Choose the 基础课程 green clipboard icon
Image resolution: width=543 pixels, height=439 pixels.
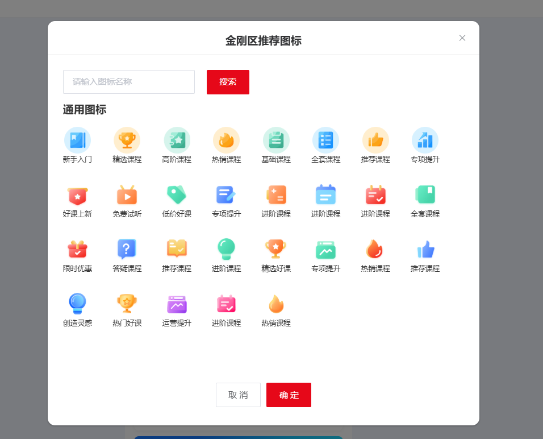[x=277, y=140]
